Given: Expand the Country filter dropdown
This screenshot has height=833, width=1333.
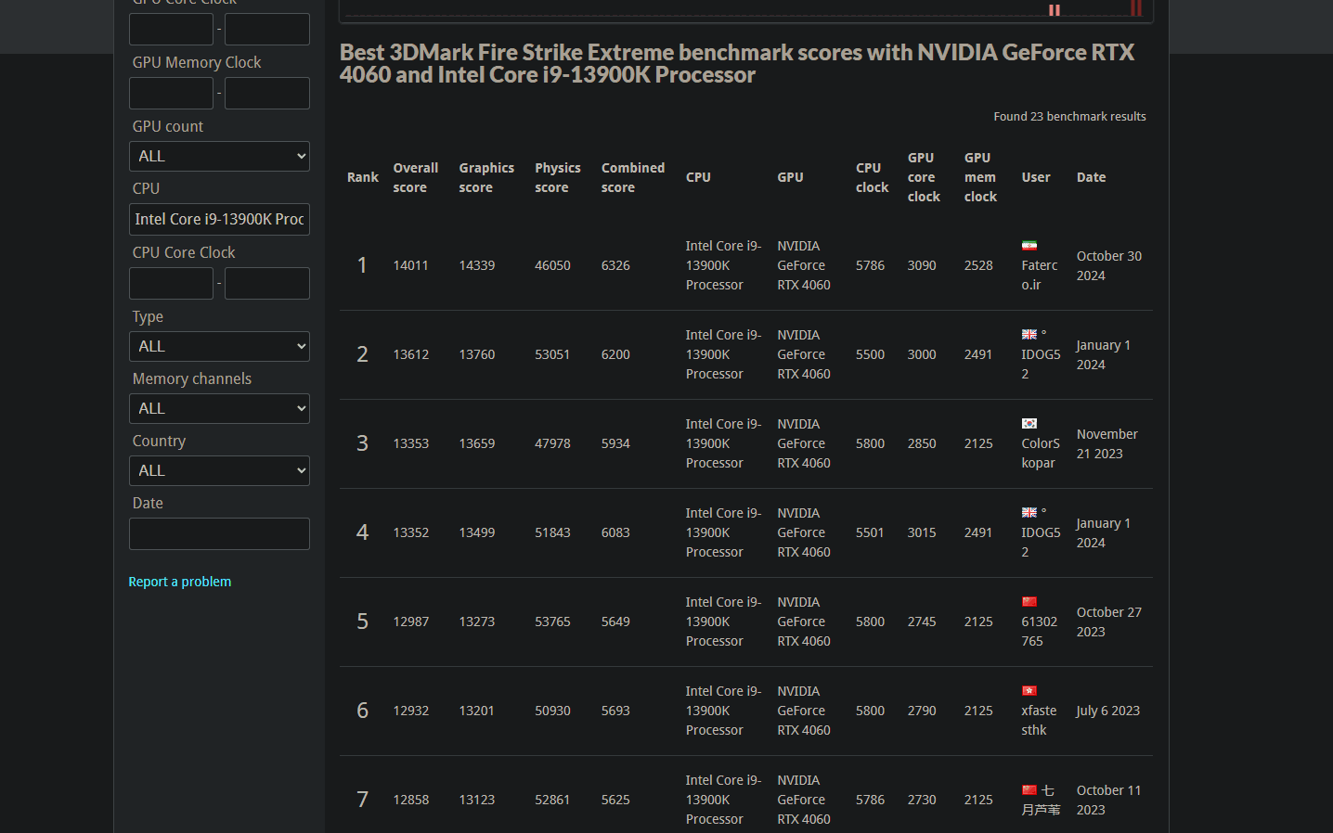Looking at the screenshot, I should 219,471.
